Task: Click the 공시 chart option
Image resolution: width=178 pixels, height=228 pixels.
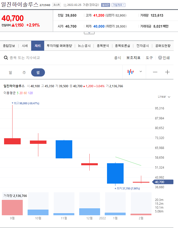Action: tap(117, 58)
